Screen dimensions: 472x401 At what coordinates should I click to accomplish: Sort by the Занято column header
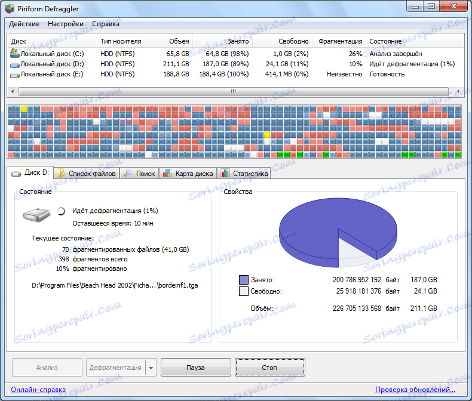(222, 41)
